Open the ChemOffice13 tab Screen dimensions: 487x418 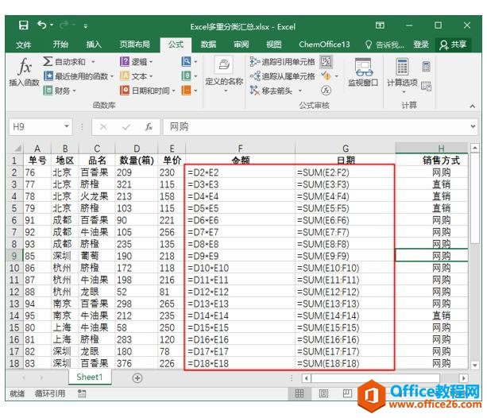[324, 45]
